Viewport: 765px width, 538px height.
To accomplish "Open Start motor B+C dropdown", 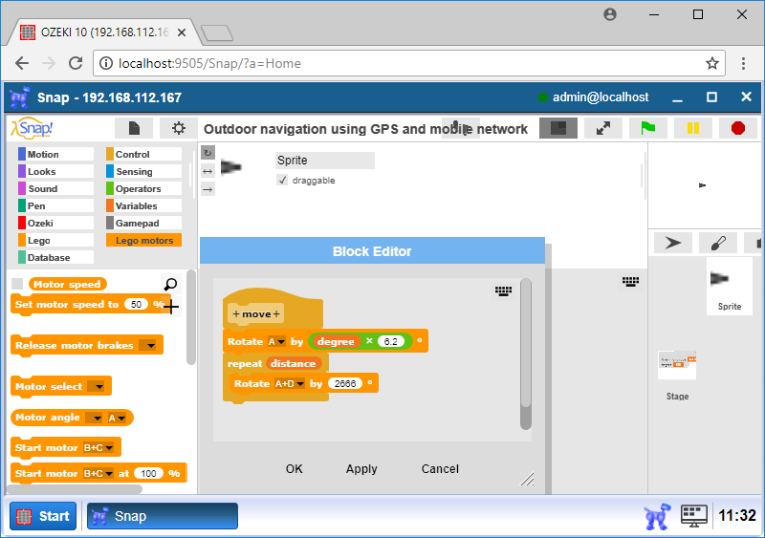I will [98, 447].
